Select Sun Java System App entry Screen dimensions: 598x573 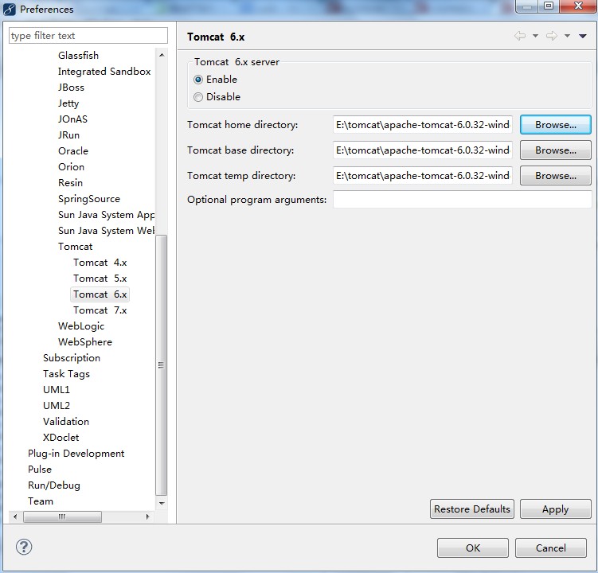[107, 215]
